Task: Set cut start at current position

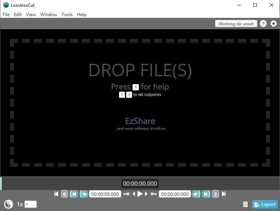Action: pyautogui.click(x=84, y=194)
